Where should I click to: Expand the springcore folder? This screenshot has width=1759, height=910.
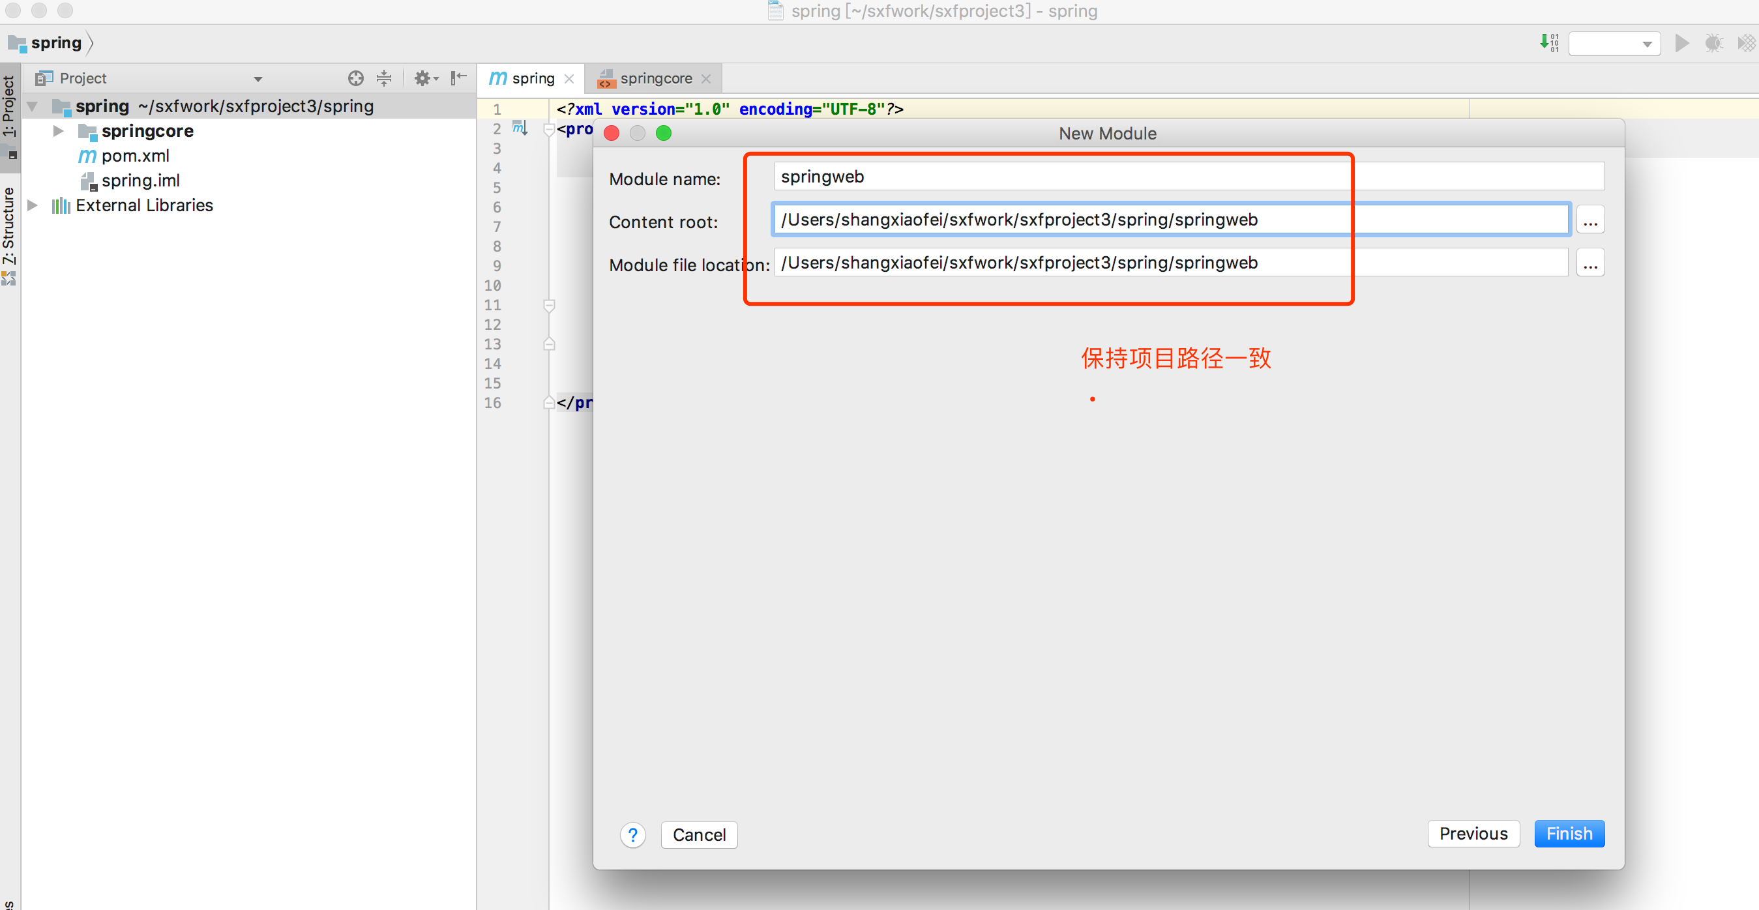(x=59, y=131)
